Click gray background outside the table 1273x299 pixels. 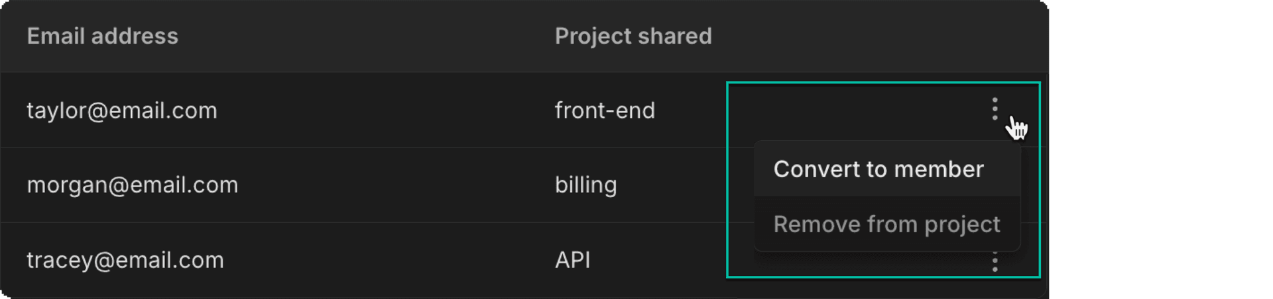[x=1160, y=149]
